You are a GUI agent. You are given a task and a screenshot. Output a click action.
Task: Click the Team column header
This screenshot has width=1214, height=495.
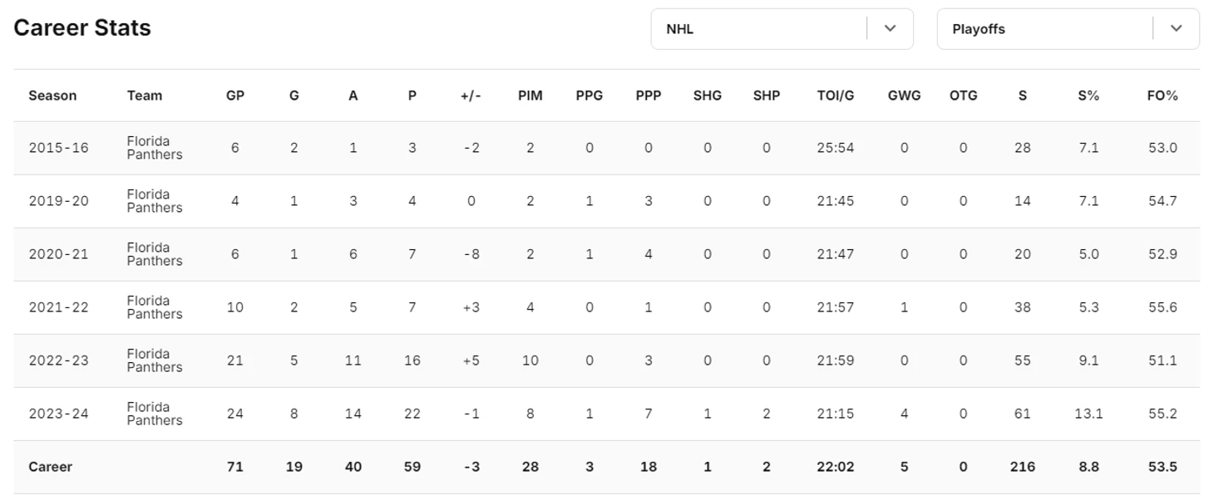[145, 96]
